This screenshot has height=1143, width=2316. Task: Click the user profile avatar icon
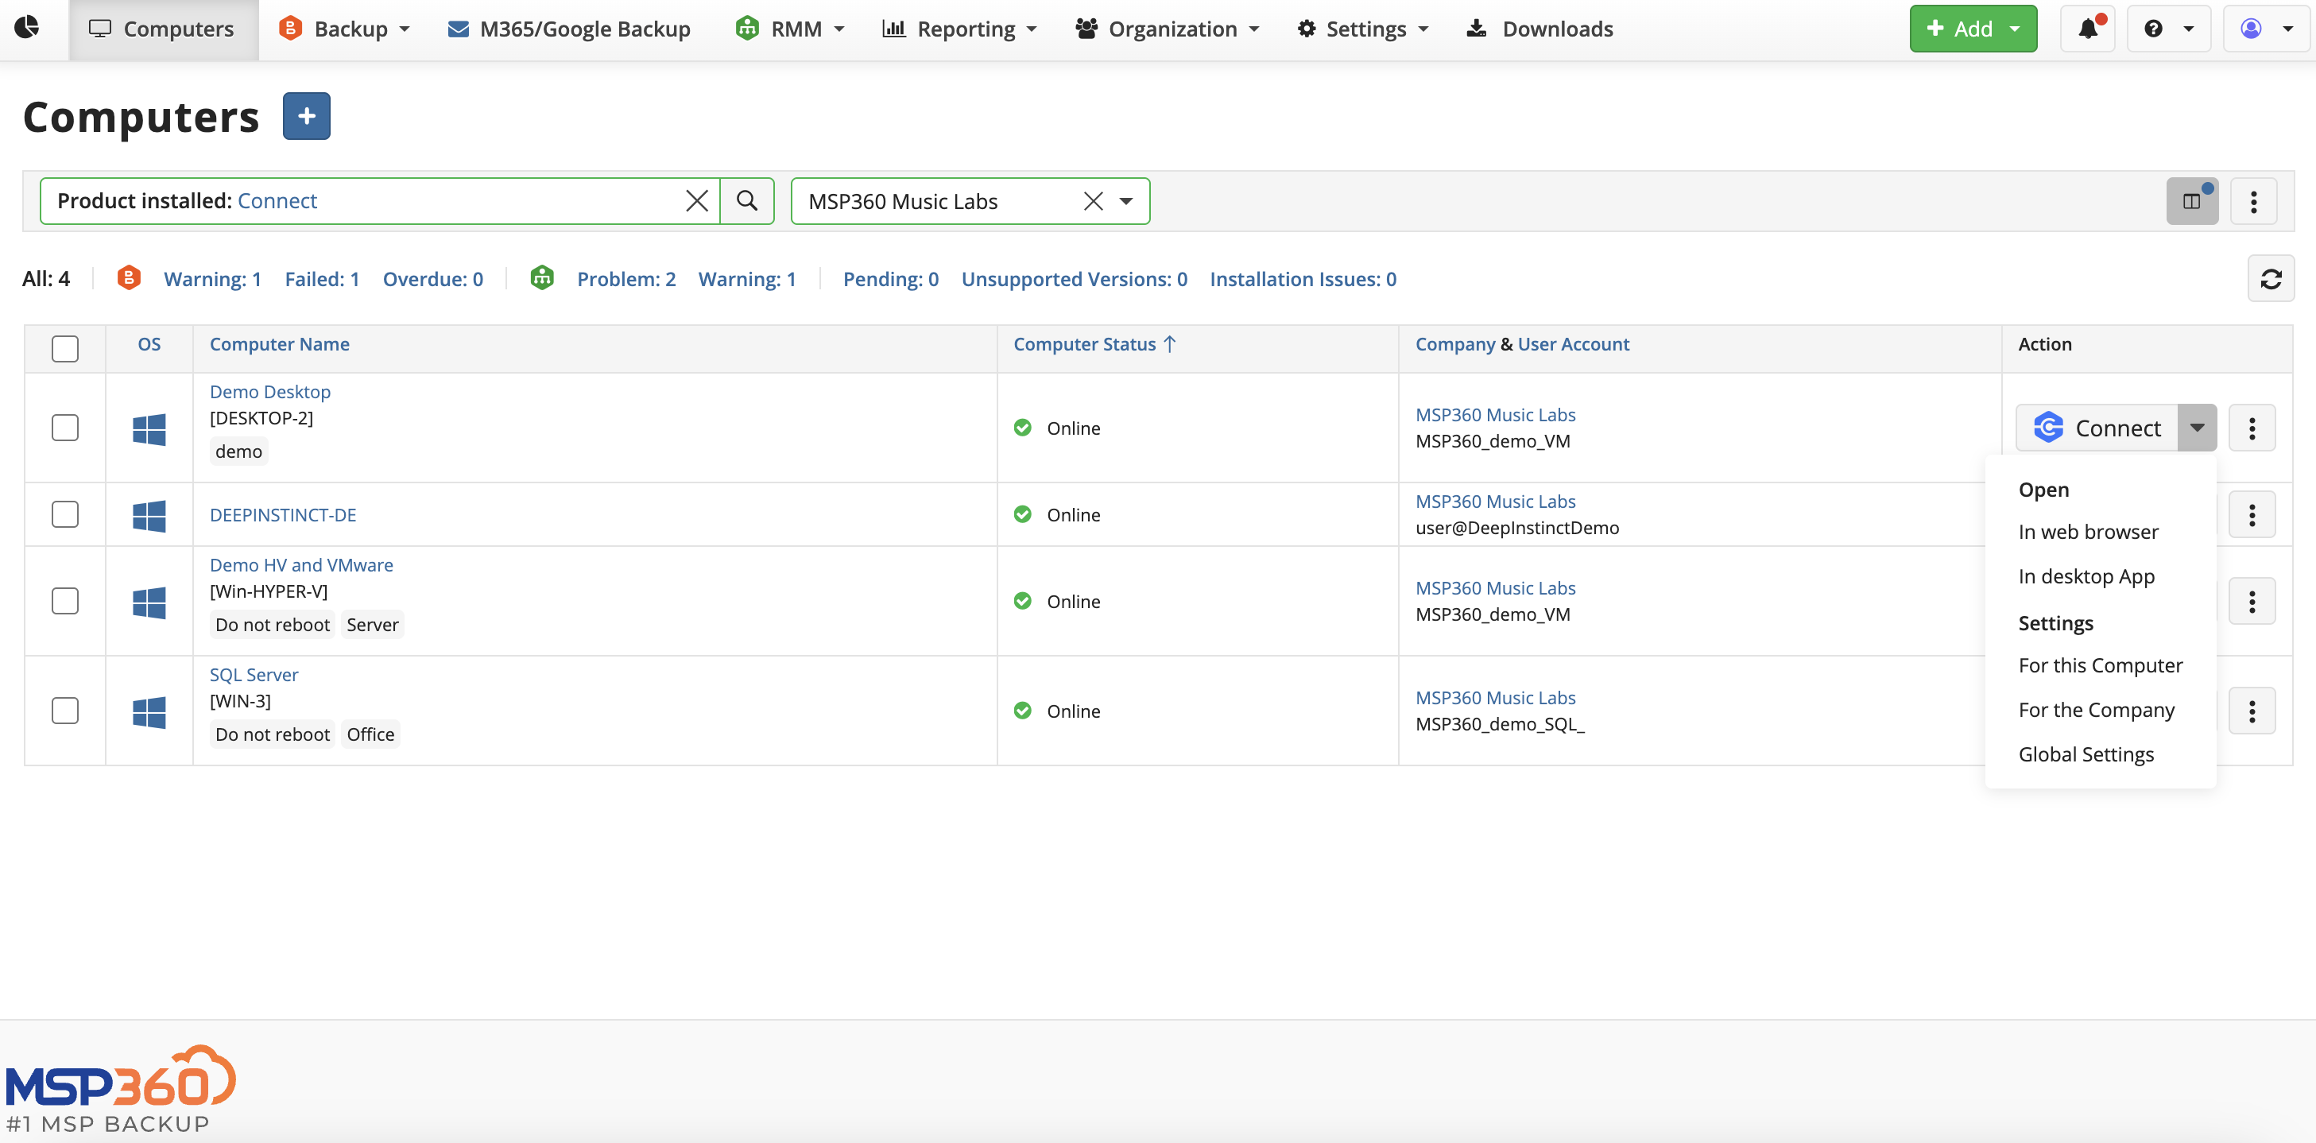[2250, 29]
